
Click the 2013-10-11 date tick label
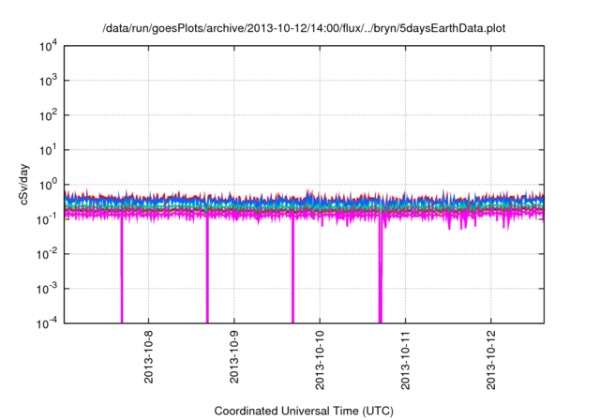(405, 360)
